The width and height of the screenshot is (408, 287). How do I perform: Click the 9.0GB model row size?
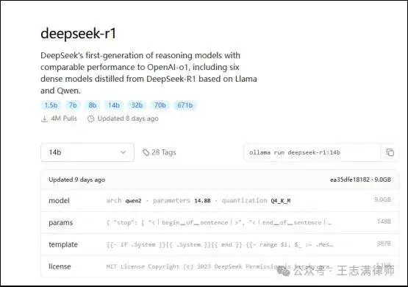[382, 199]
